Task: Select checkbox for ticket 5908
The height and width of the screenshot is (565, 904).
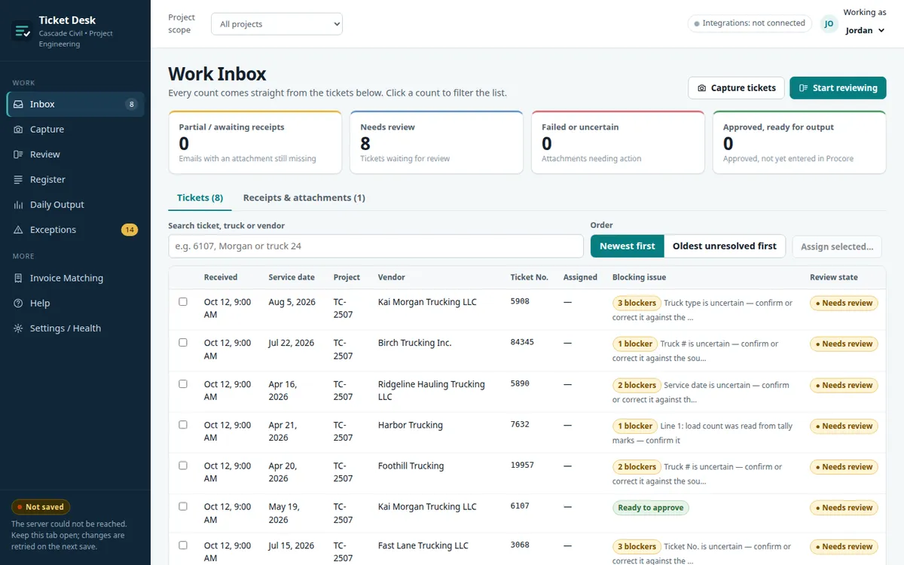Action: tap(183, 301)
